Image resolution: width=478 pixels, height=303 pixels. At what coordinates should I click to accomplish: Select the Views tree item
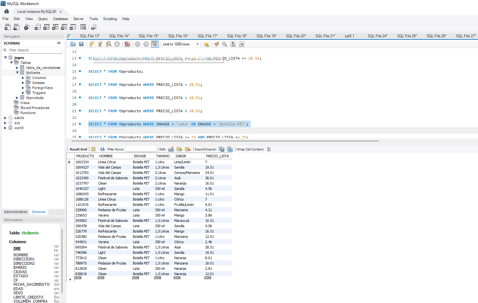coord(25,103)
